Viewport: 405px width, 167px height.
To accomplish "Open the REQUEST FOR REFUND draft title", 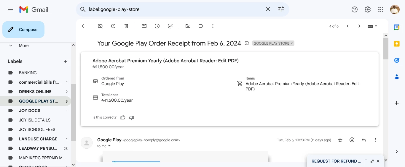I will point(336,161).
